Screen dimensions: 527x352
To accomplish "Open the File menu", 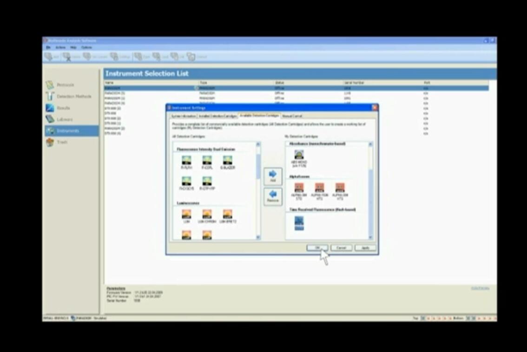I will tap(48, 47).
